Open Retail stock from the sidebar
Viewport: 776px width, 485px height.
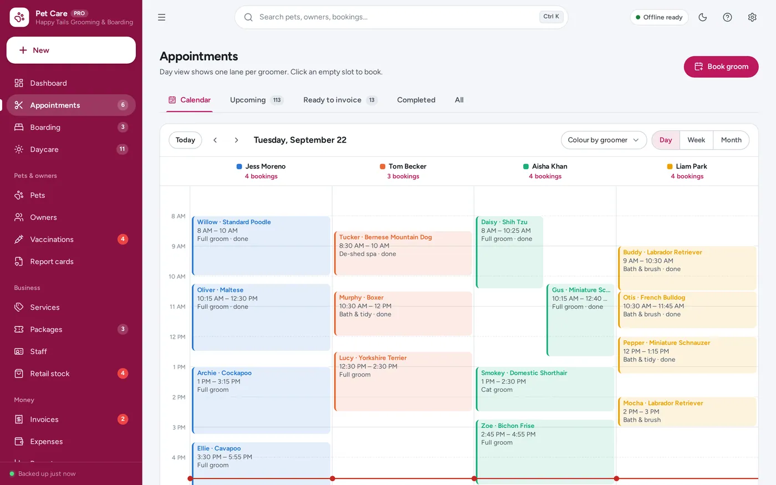pyautogui.click(x=71, y=374)
